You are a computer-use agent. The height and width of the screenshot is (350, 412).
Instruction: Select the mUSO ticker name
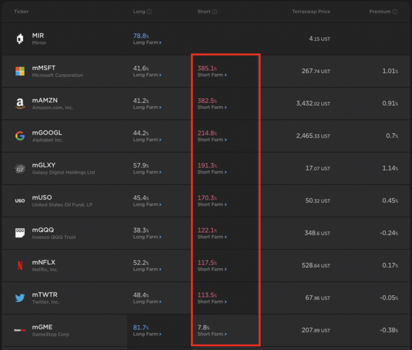42,198
